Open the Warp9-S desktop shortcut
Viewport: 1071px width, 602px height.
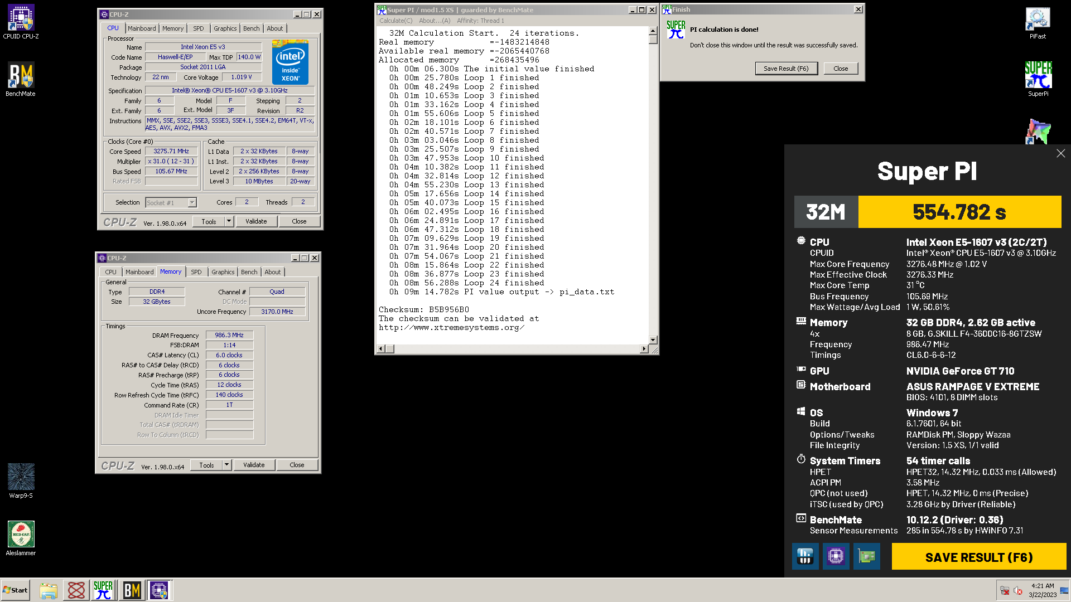click(x=21, y=481)
